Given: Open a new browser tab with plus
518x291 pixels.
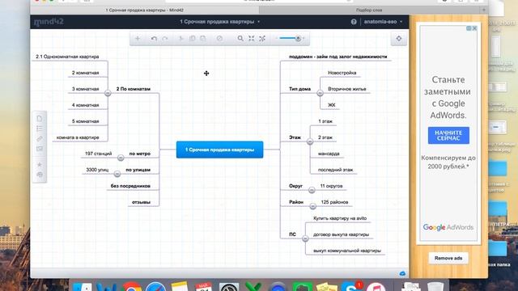Looking at the screenshot, I should pyautogui.click(x=484, y=11).
